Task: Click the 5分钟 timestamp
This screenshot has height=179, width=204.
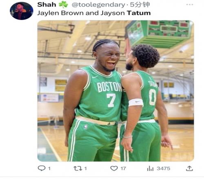Action: (x=140, y=5)
